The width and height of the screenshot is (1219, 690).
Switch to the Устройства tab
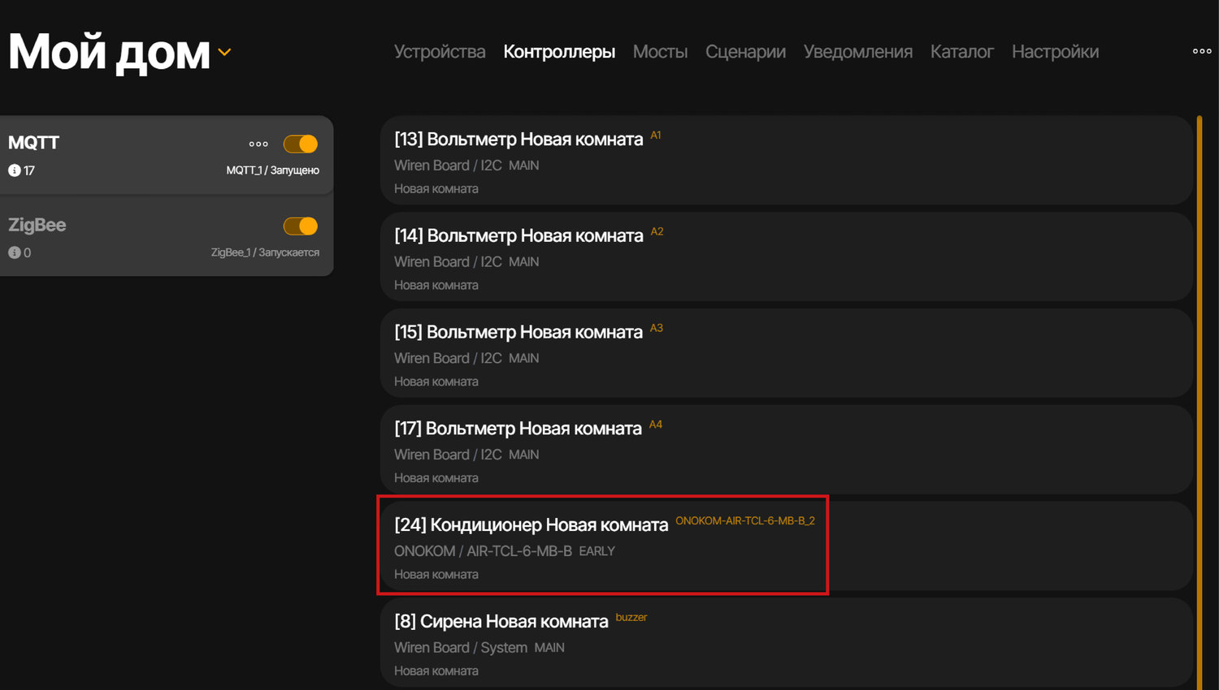coord(440,51)
